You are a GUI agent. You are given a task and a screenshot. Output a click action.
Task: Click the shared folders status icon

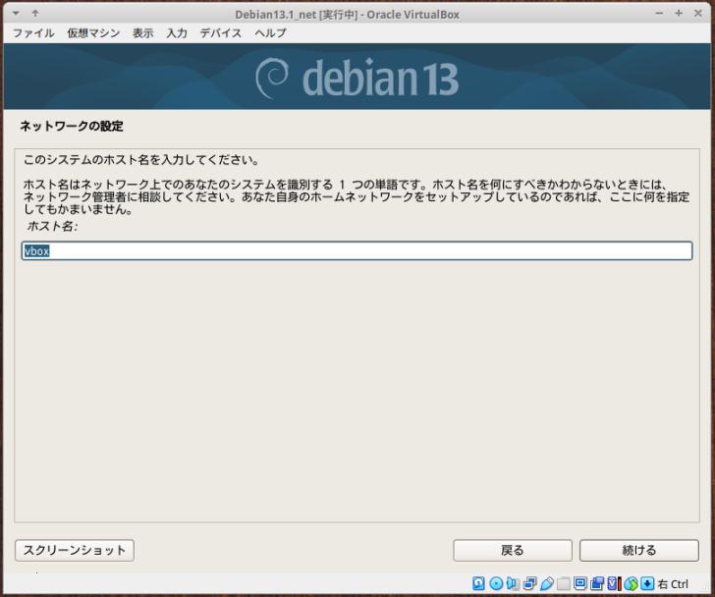pos(564,583)
